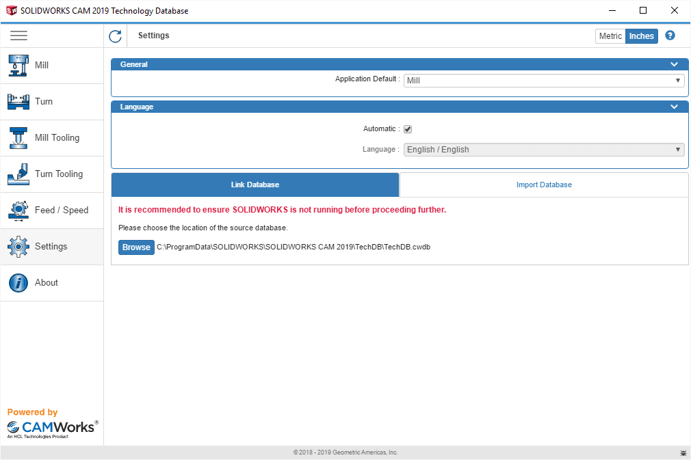The width and height of the screenshot is (691, 460).
Task: Click the Turn lathe icon
Action: [18, 102]
